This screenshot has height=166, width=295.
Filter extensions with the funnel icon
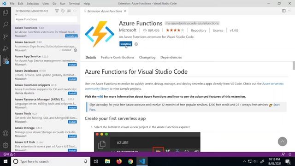(x=57, y=11)
